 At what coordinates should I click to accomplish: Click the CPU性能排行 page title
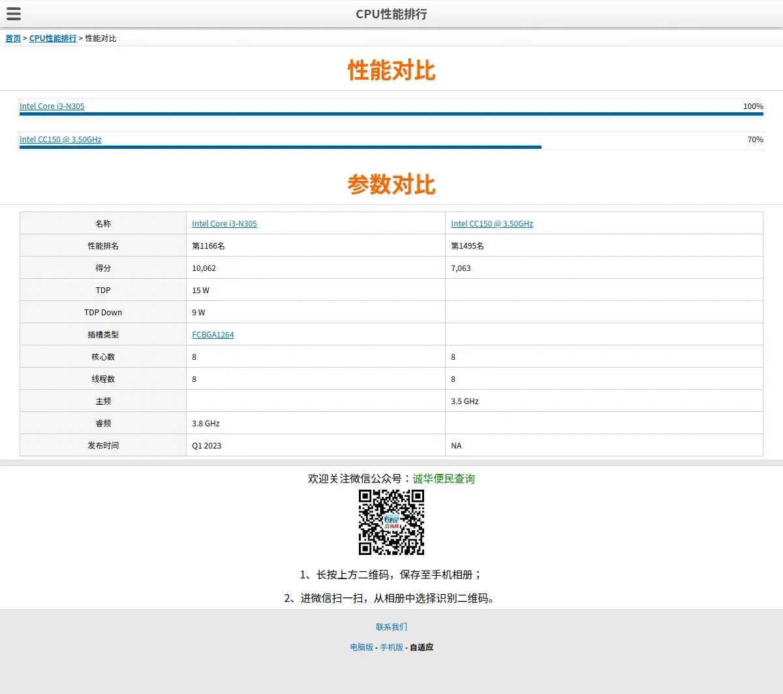point(391,14)
